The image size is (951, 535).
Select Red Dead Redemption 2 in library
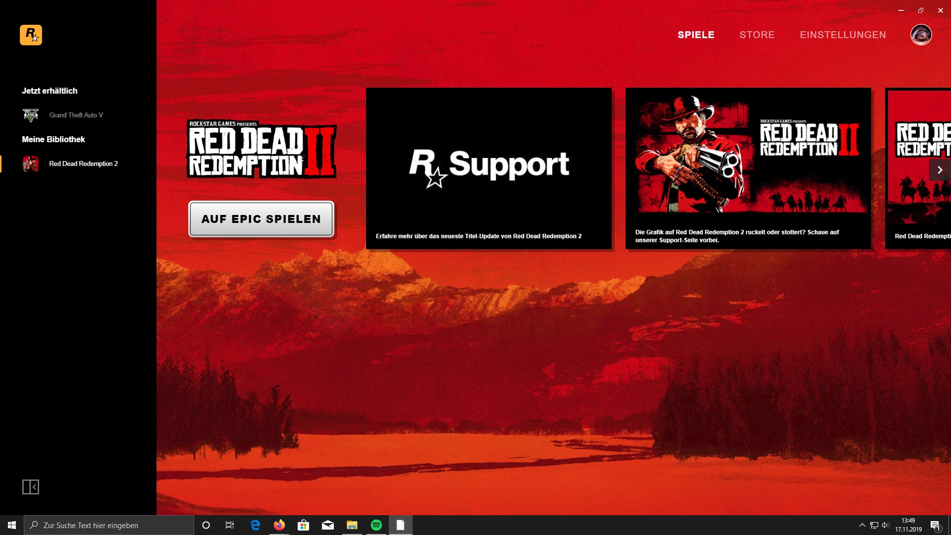coord(83,163)
